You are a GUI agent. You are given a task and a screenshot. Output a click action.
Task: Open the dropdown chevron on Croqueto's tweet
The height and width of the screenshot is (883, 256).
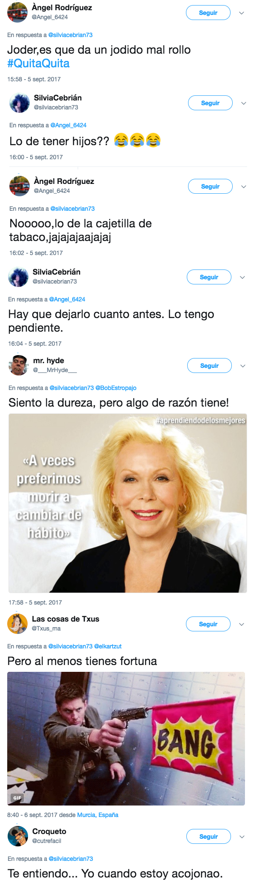242,837
